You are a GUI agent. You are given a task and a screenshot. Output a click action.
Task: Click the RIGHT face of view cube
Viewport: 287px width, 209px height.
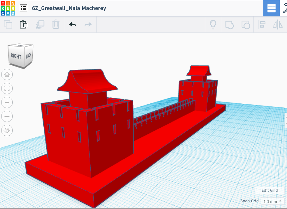(x=16, y=56)
